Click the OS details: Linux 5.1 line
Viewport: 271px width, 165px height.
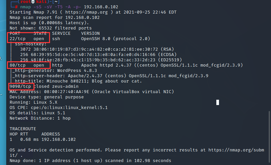click(37, 113)
